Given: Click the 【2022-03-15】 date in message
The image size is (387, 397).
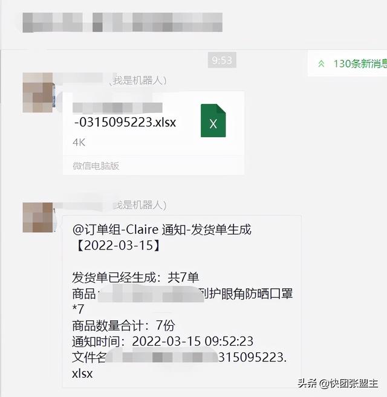Looking at the screenshot, I should tap(118, 245).
